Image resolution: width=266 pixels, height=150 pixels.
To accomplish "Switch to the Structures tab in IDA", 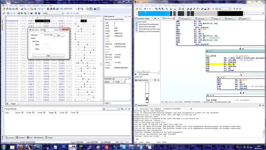I will click(x=201, y=19).
